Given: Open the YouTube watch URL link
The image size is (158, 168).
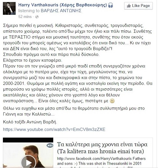Looking at the screenshot, I should pyautogui.click(x=54, y=129).
